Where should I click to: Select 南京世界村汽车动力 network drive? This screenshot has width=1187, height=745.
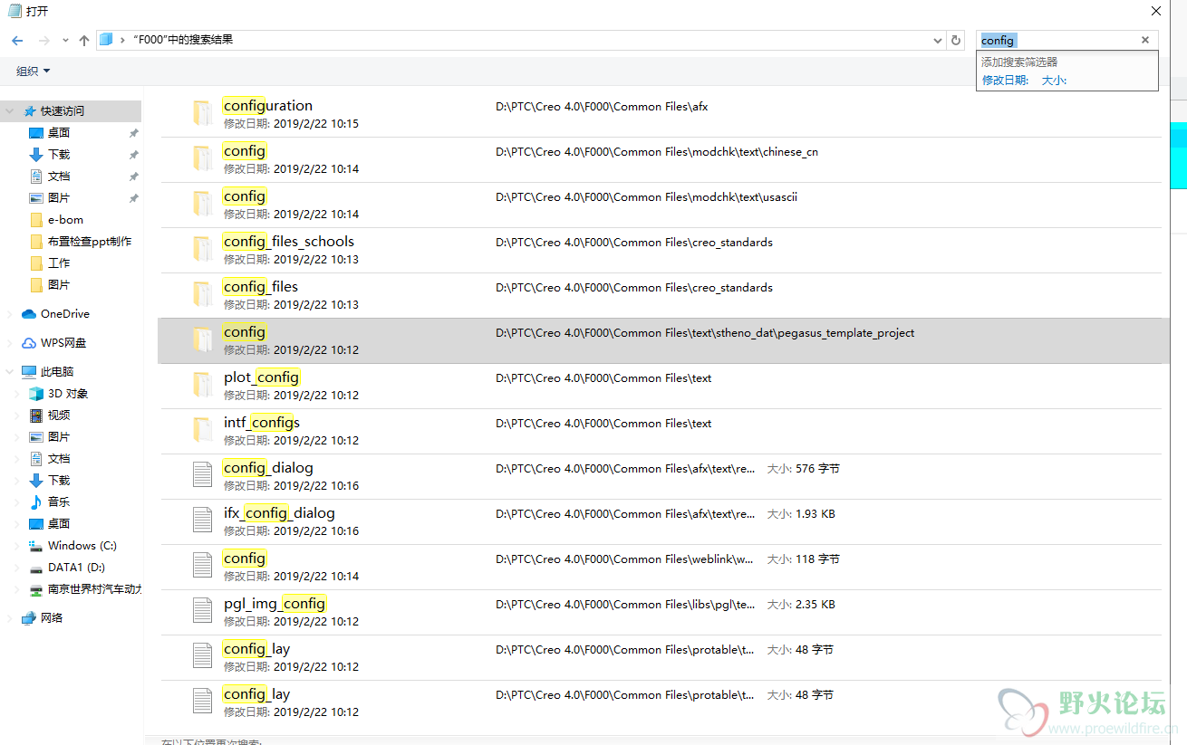(85, 588)
